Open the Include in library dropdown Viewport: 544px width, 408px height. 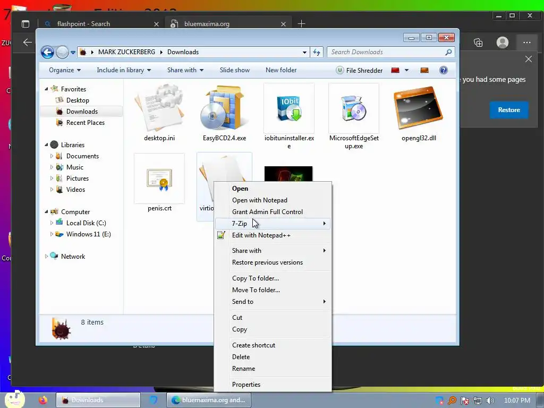(124, 70)
